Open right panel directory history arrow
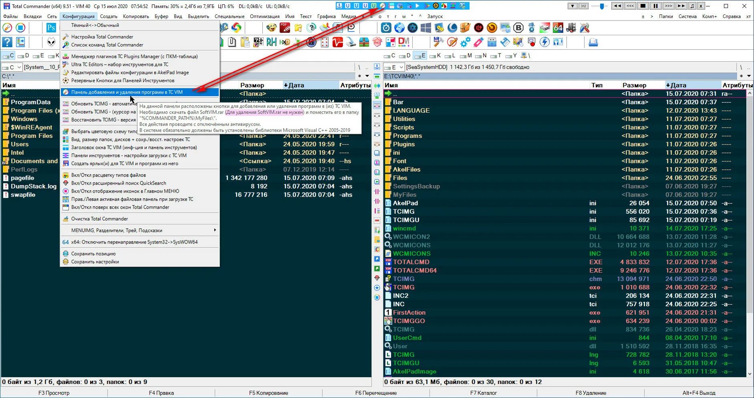754x398 pixels. coord(749,76)
